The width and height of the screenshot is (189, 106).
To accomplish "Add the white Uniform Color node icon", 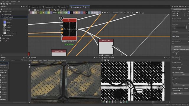I will tap(33, 13).
